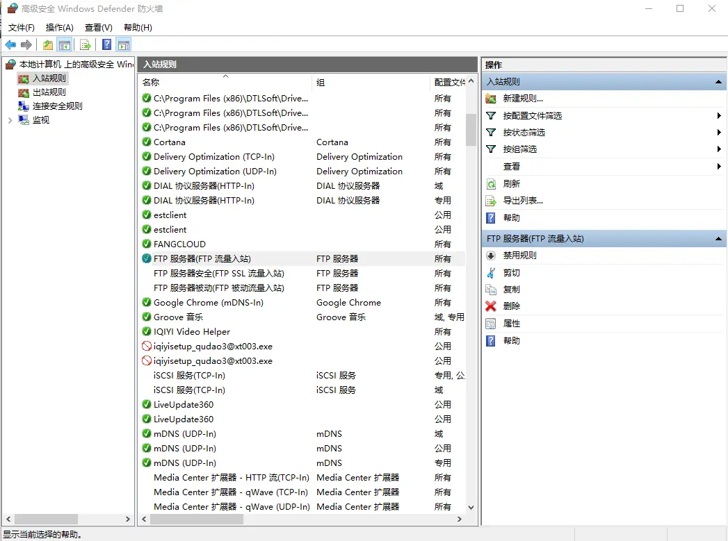Open the 文件(F) menu
This screenshot has width=728, height=541.
[22, 28]
